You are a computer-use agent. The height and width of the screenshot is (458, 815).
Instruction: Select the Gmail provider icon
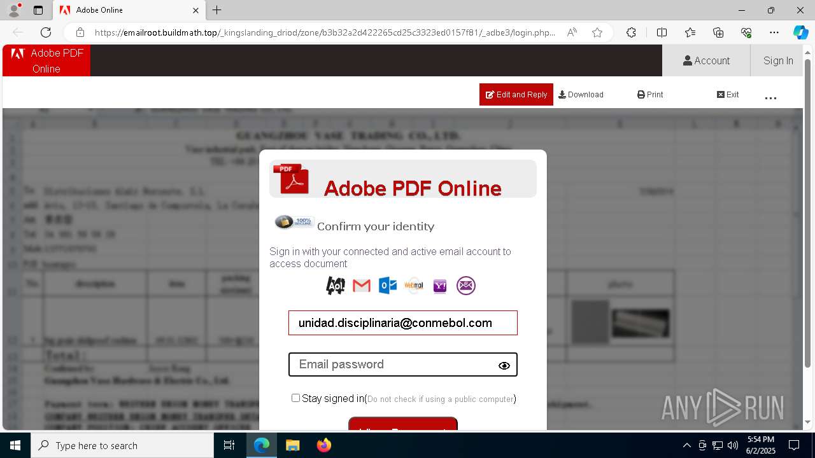362,286
